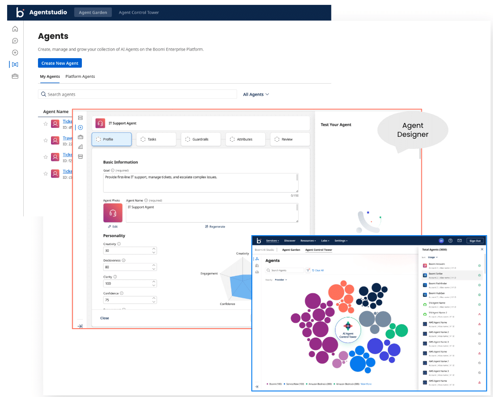Click info icon next to Goal label
Image resolution: width=493 pixels, height=397 pixels.
[113, 170]
